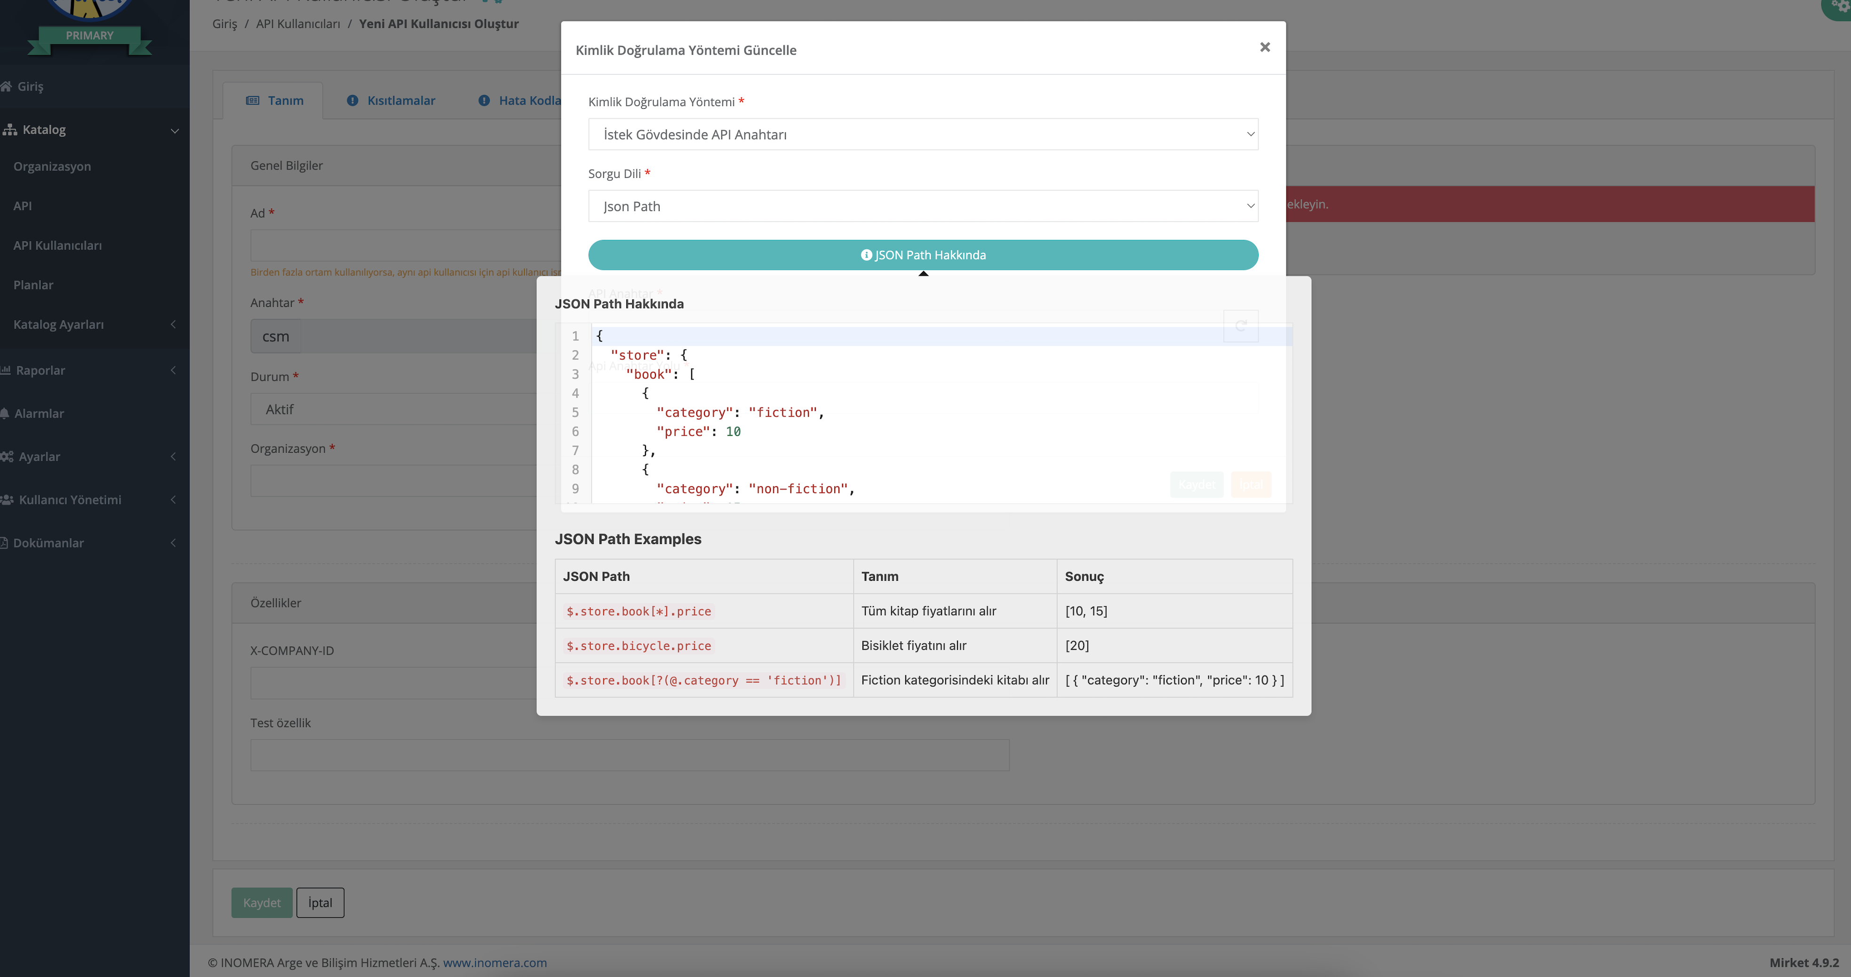Open Kimlik Doğrulama Yöntemi dropdown
Screen dimensions: 1851x977
[x=923, y=135]
